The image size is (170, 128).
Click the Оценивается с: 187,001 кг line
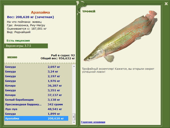pyautogui.click(x=27, y=29)
